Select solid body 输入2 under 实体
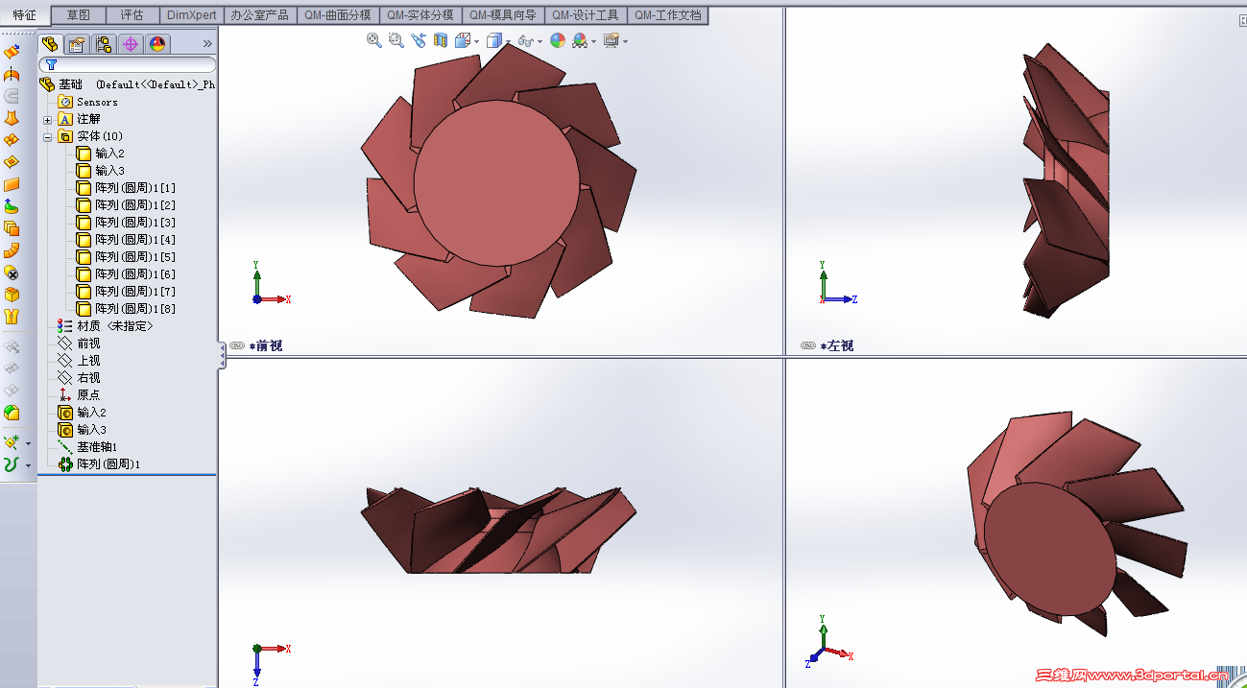The image size is (1247, 688). [x=109, y=154]
